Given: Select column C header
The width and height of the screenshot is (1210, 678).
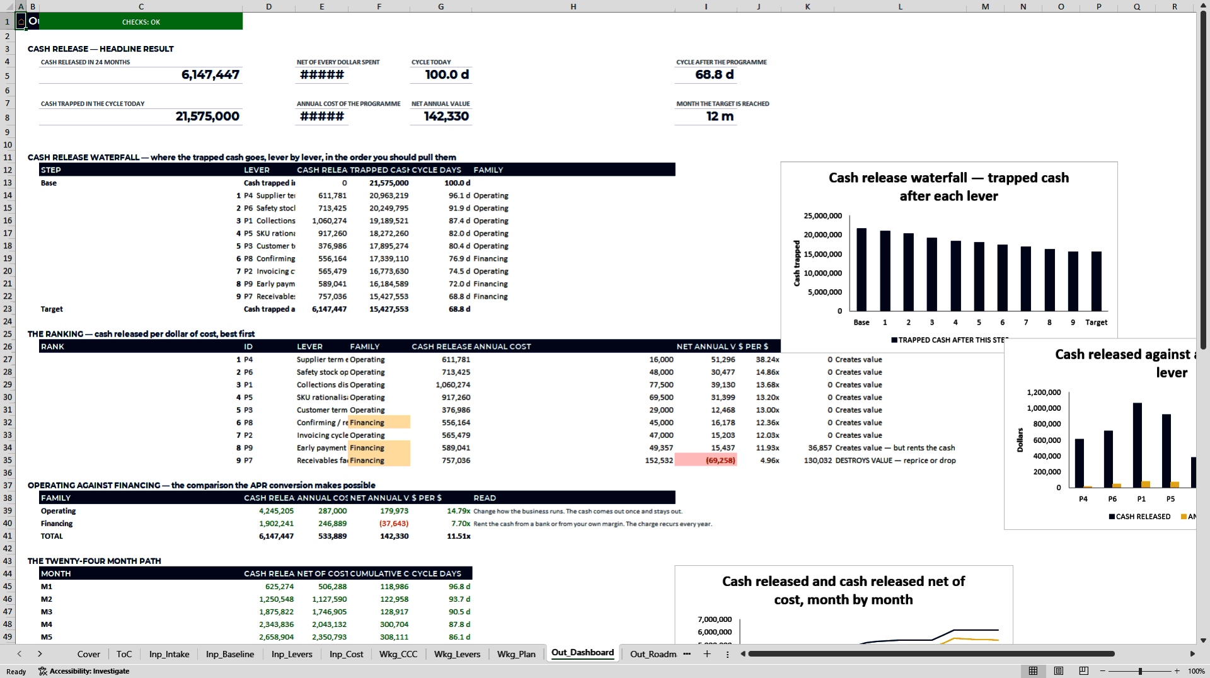Looking at the screenshot, I should tap(141, 6).
